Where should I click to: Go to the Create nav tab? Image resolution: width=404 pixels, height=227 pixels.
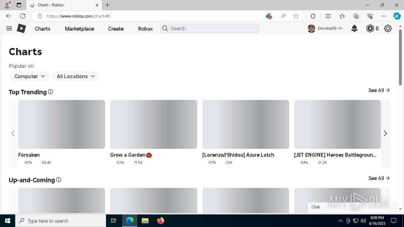point(116,29)
